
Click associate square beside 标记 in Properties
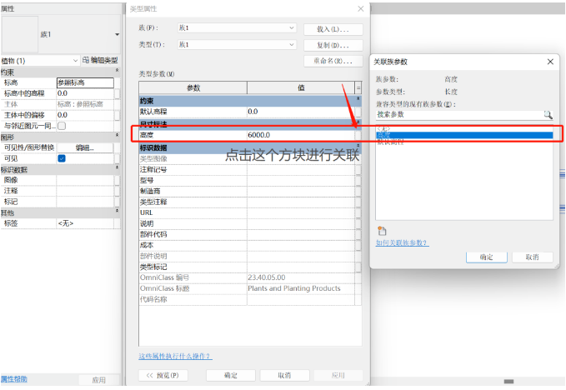[x=117, y=202]
